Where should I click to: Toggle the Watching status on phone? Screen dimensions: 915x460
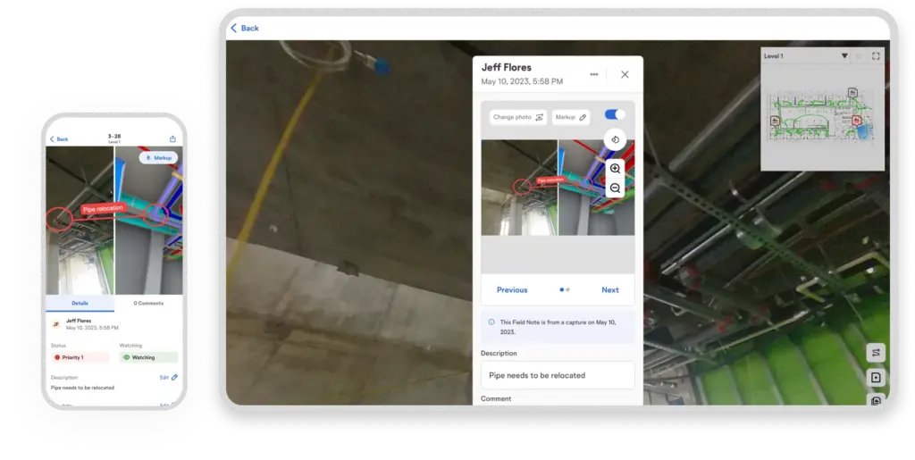[x=147, y=357]
